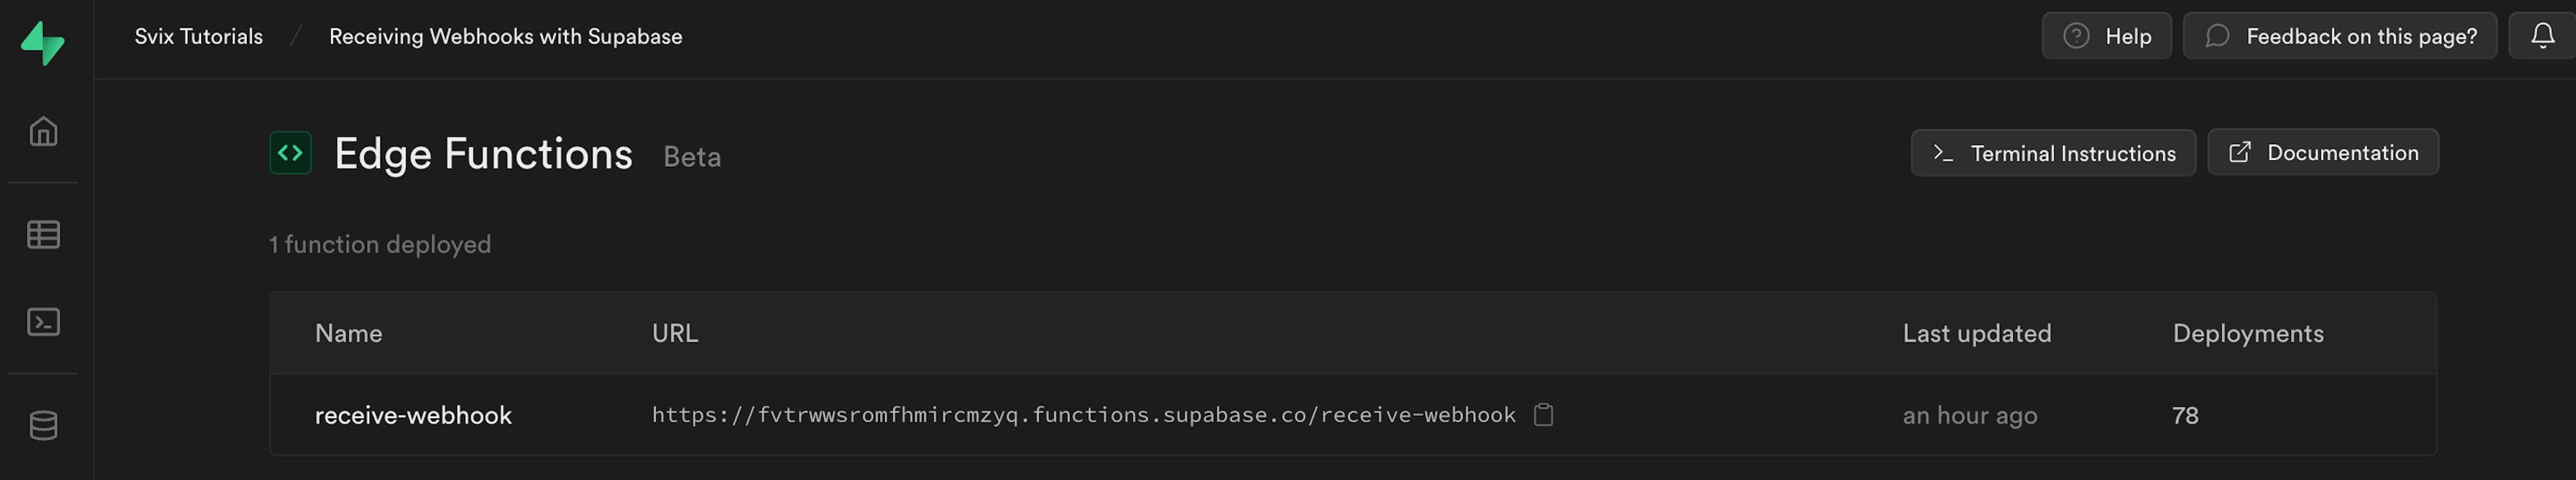2576x480 pixels.
Task: Click the Documentation external link icon
Action: 2240,152
